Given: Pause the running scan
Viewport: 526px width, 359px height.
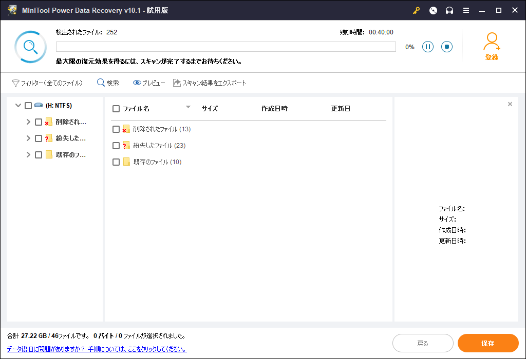Looking at the screenshot, I should (427, 46).
